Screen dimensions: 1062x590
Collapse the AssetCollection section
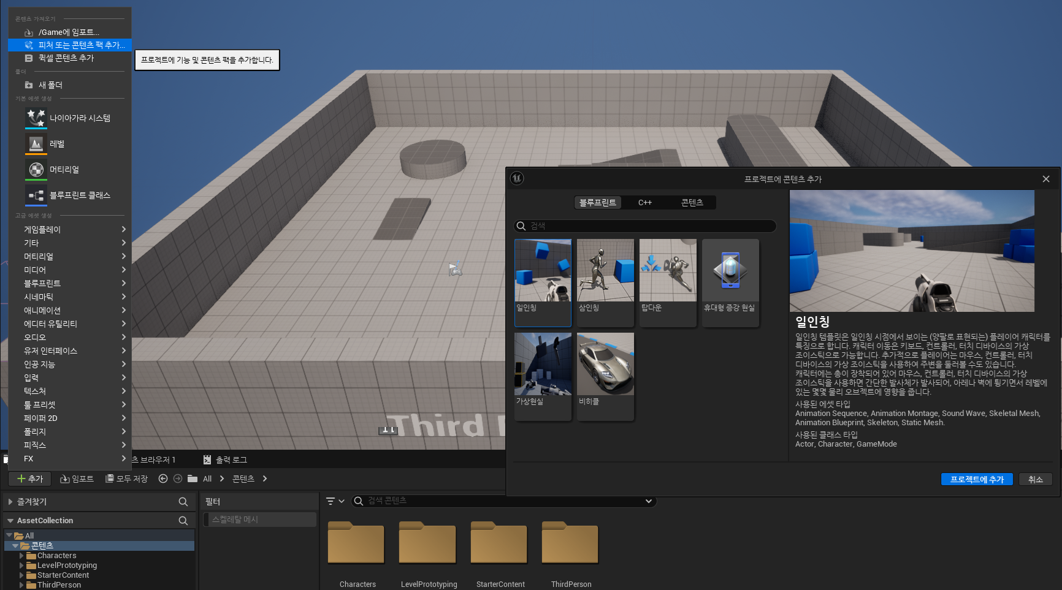tap(10, 521)
